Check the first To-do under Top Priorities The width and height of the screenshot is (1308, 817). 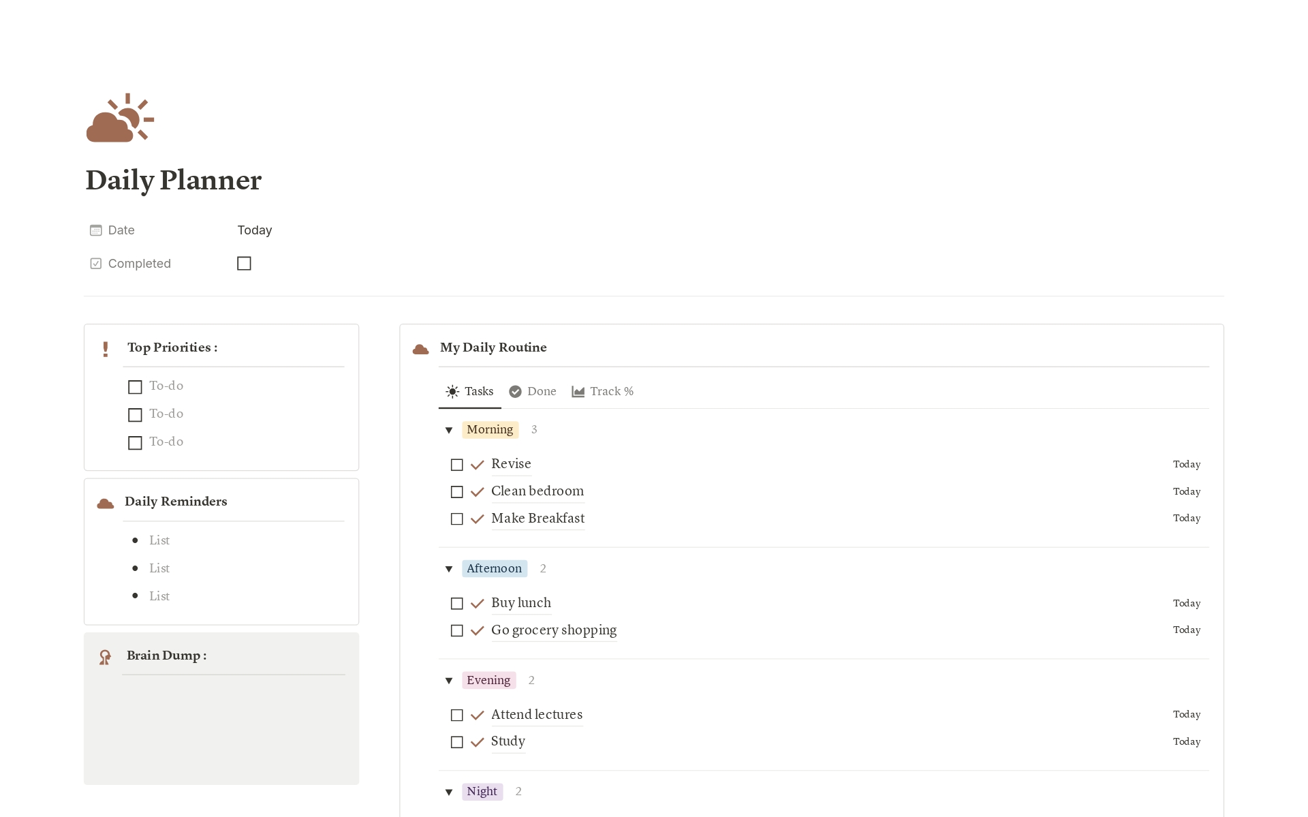[134, 386]
